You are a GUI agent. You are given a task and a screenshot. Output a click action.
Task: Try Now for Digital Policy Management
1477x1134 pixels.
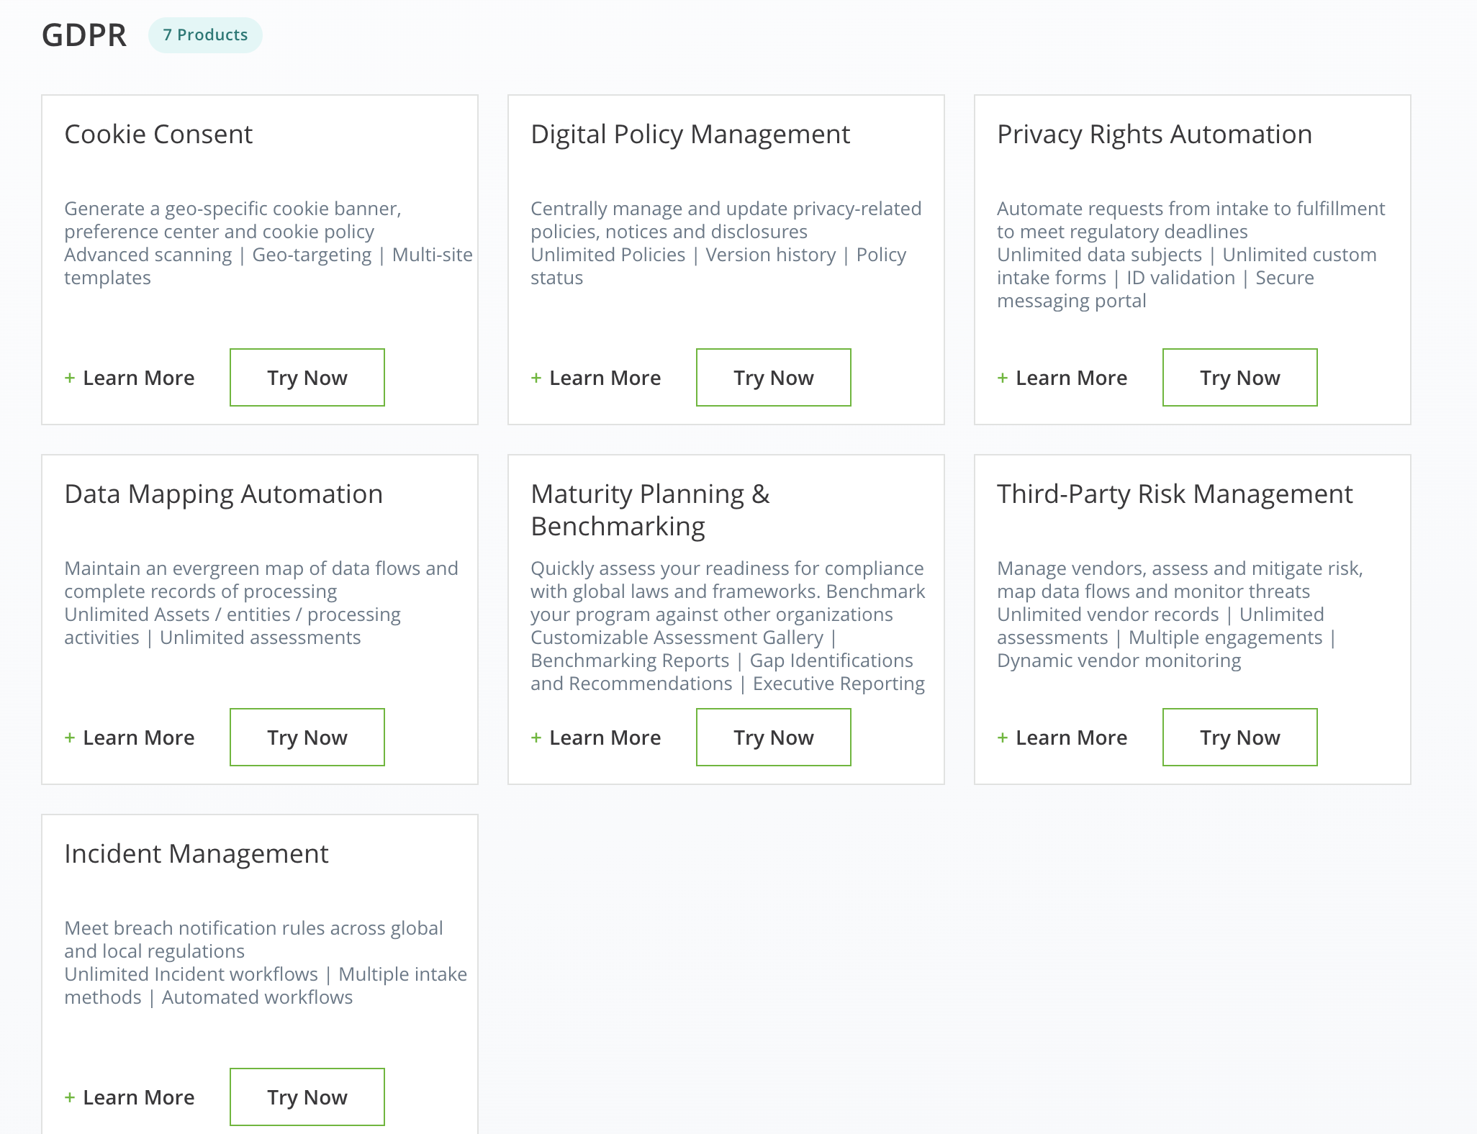[x=773, y=378]
